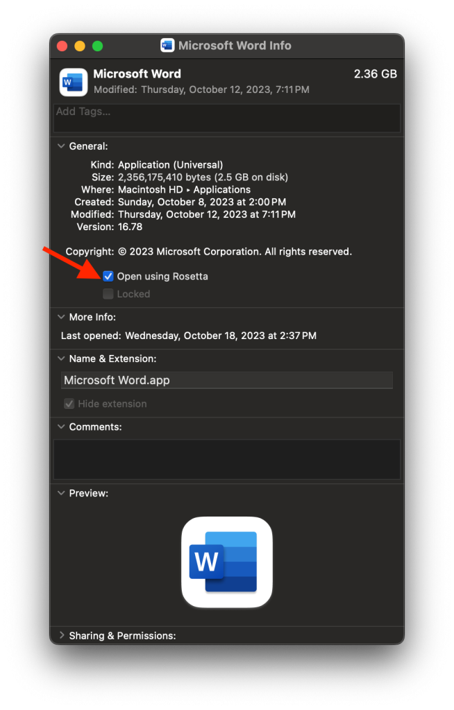The width and height of the screenshot is (454, 710).
Task: Select the small Word icon beside the app name
Action: tap(73, 82)
